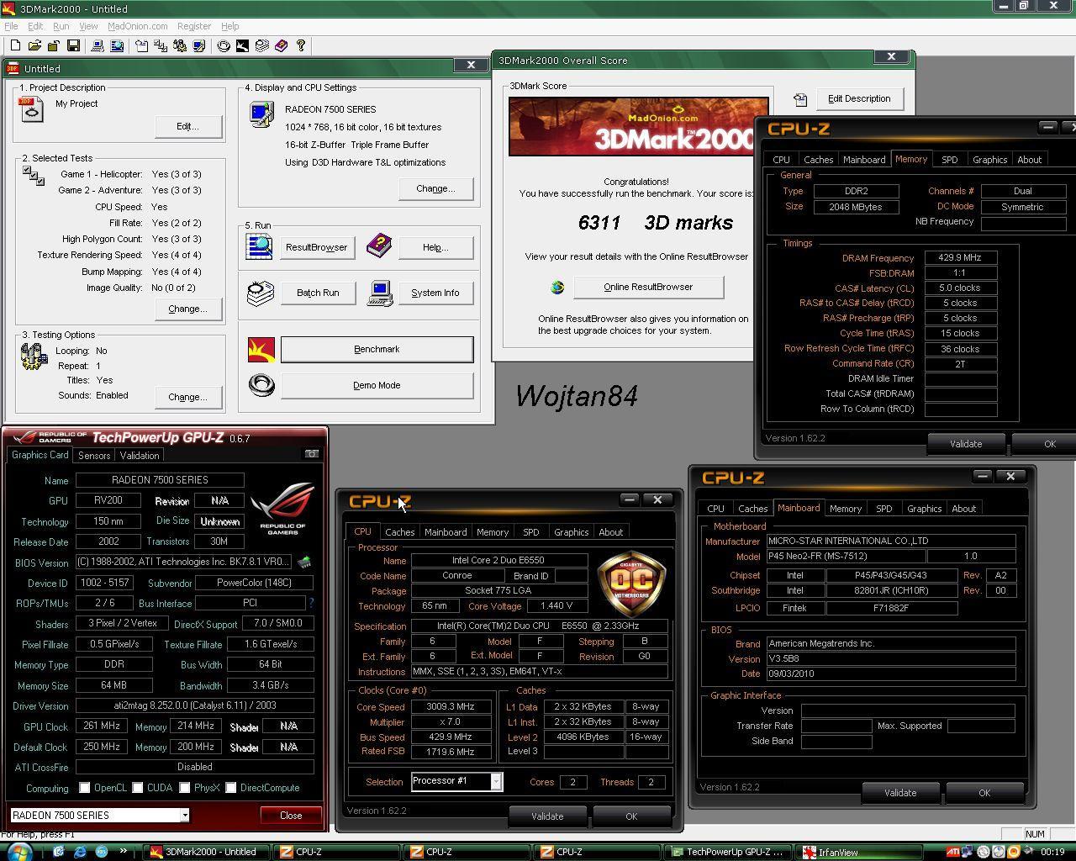Click the globe icon next to Online ResultBrowser
The width and height of the screenshot is (1076, 861).
(557, 288)
